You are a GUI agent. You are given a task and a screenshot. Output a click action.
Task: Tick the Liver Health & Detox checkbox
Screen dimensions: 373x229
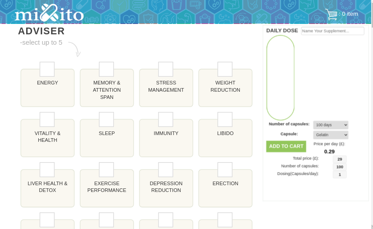coord(47,169)
